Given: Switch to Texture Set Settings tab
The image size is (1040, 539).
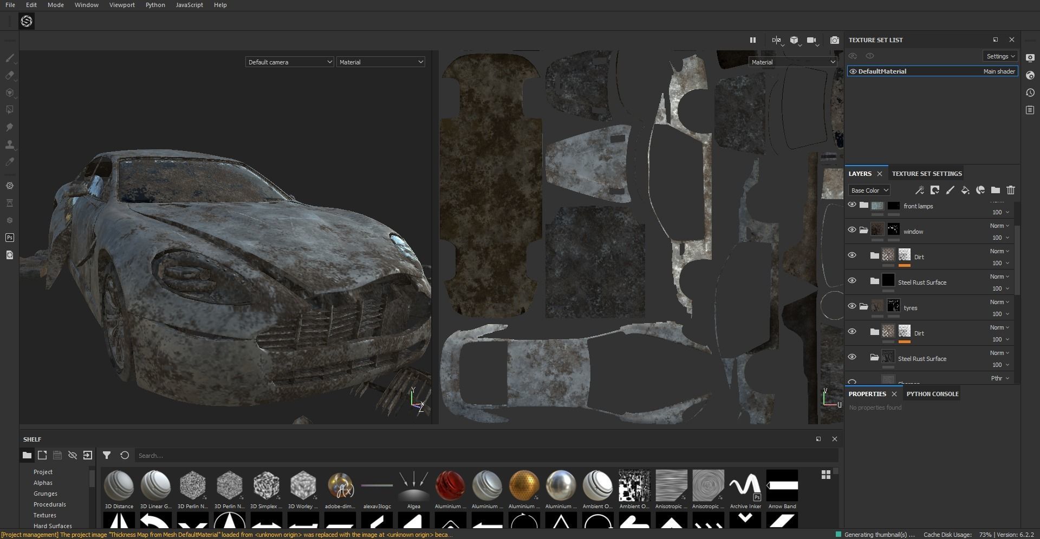Looking at the screenshot, I should click(x=927, y=174).
